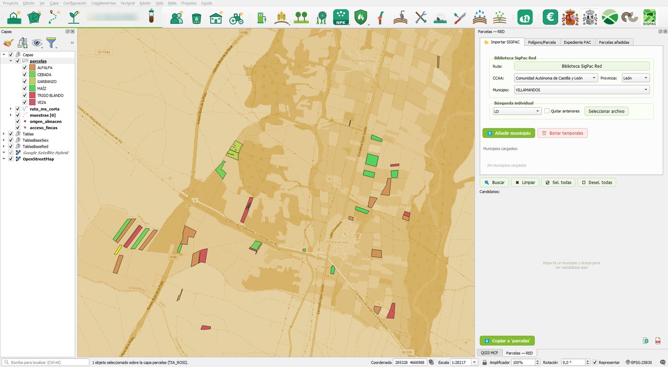Click the cloud sync upload-download icon
Viewport: 668px width, 367px height.
[525, 18]
